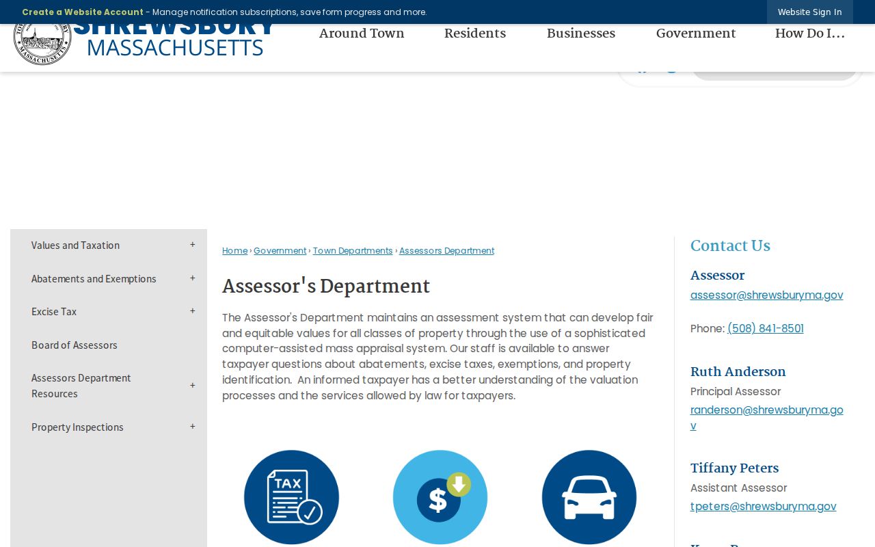Click the Contact Us heading
The width and height of the screenshot is (875, 547).
pos(730,246)
